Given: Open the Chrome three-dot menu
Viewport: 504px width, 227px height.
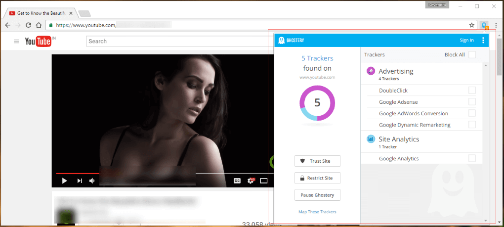Looking at the screenshot, I should pyautogui.click(x=496, y=25).
